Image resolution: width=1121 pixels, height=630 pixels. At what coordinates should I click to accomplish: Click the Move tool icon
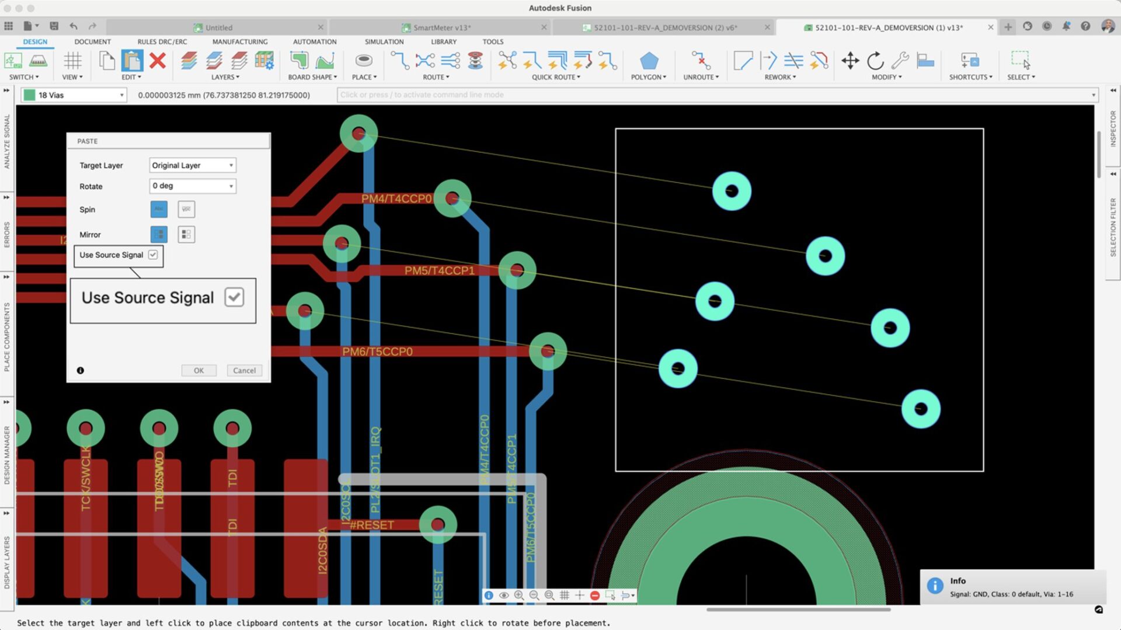pyautogui.click(x=850, y=61)
